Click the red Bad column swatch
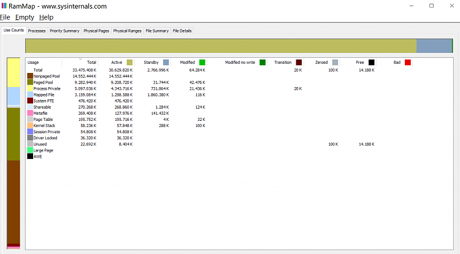Viewport: 460px width, 254px height. (x=407, y=63)
